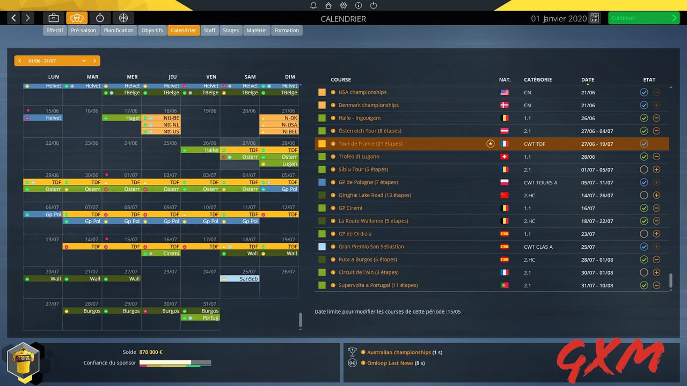Toggle participation checkmark for Sibiu Tour

pos(644,169)
